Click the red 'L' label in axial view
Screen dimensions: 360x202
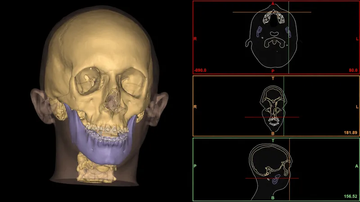tap(357, 39)
